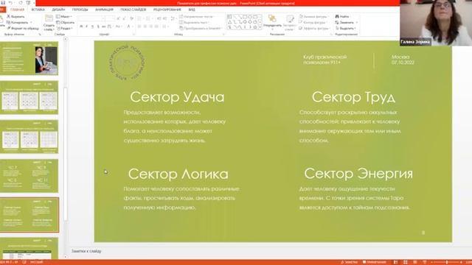Toggle center text alignment
Screen dimensions: 472x265
tap(145, 26)
